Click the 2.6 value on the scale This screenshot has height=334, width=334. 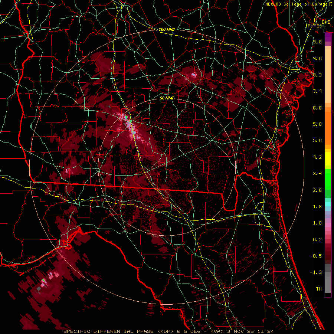pyautogui.click(x=317, y=190)
